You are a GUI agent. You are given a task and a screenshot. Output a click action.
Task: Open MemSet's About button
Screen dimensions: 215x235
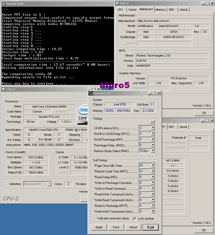click(x=133, y=227)
